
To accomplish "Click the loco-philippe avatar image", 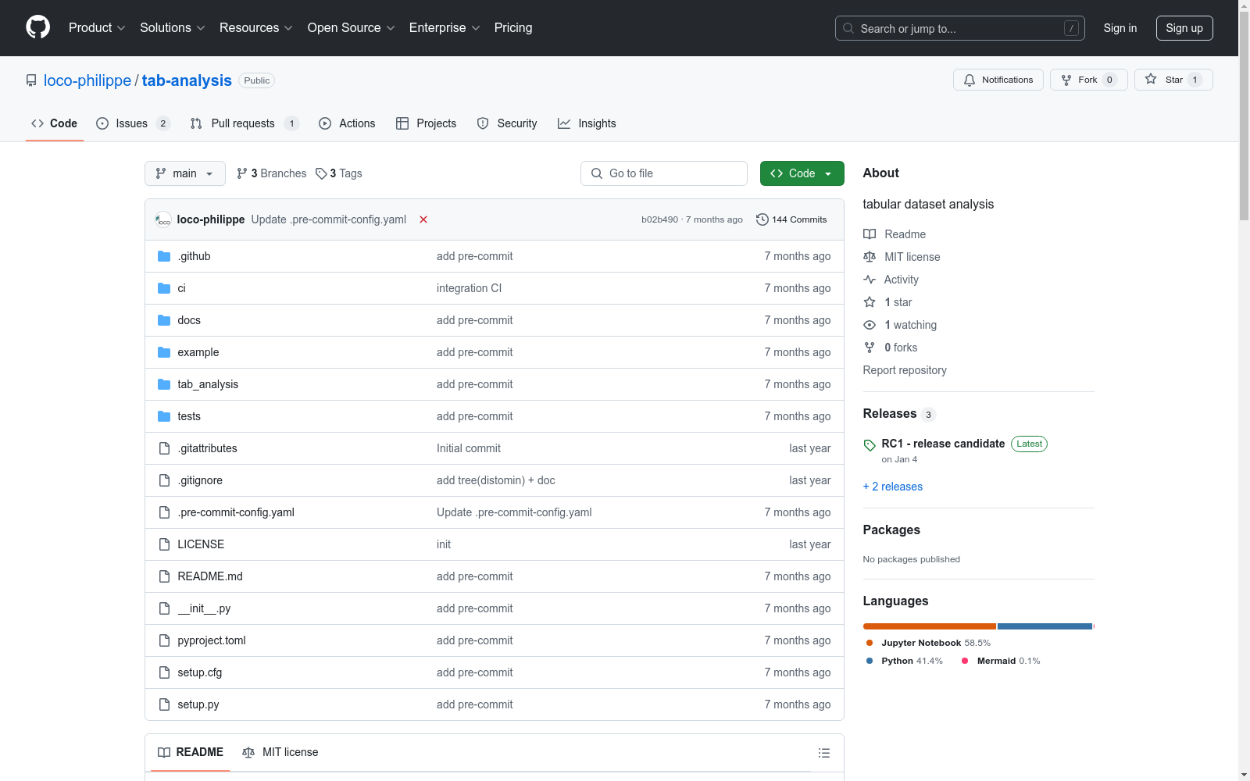I will pyautogui.click(x=163, y=219).
